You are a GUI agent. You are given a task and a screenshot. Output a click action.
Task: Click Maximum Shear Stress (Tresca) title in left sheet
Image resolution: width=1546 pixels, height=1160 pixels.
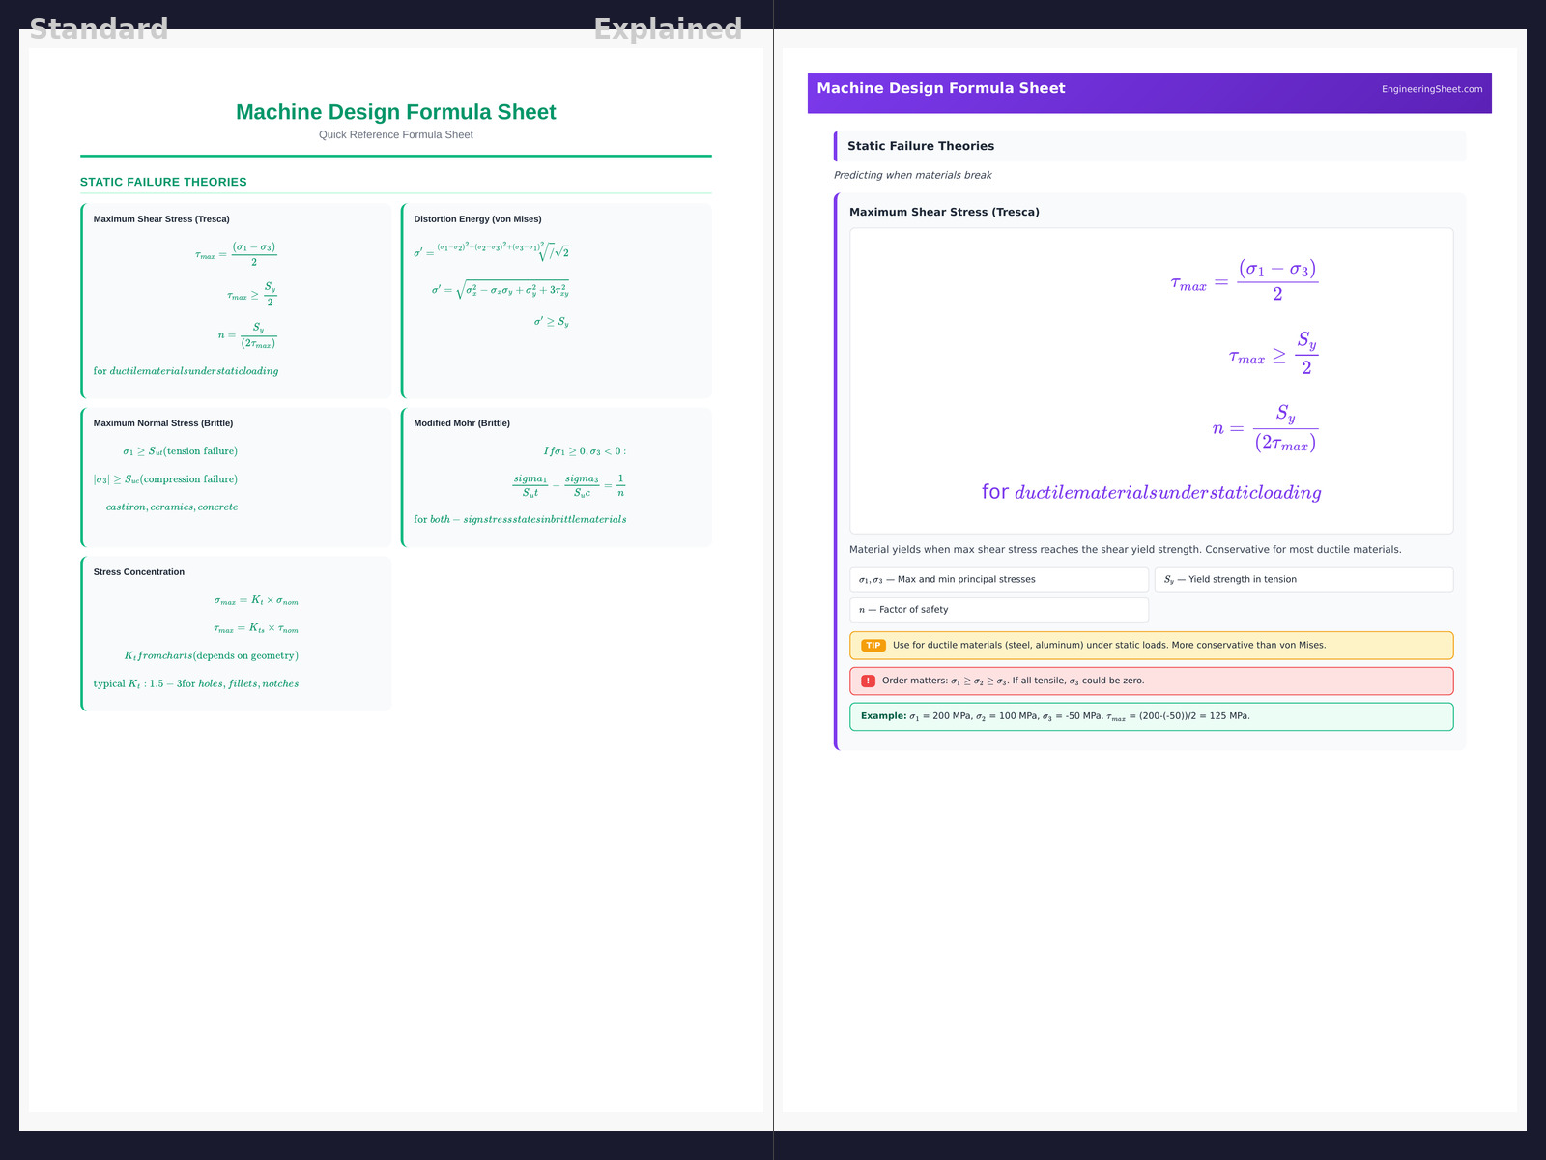161,219
